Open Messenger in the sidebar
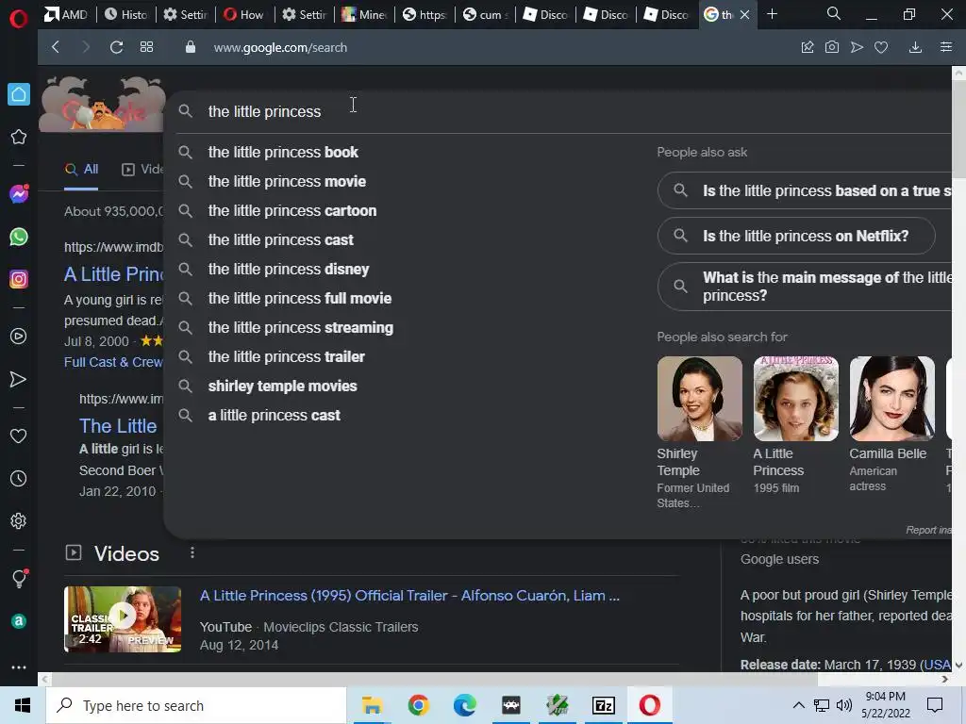Image resolution: width=966 pixels, height=724 pixels. [x=19, y=194]
